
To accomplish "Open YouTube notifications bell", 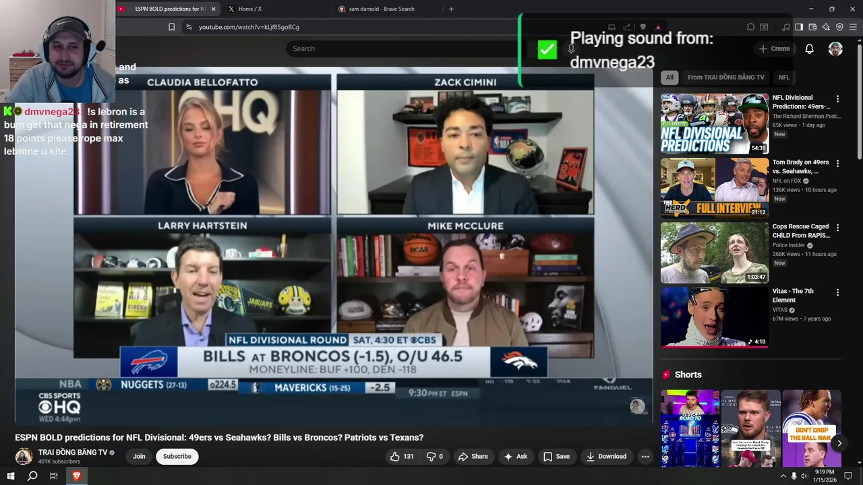I will [x=809, y=48].
